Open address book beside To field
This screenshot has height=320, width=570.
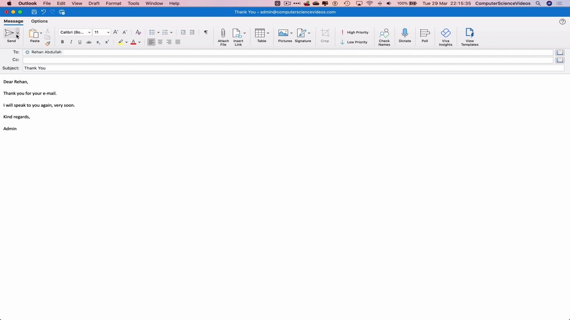pyautogui.click(x=560, y=52)
